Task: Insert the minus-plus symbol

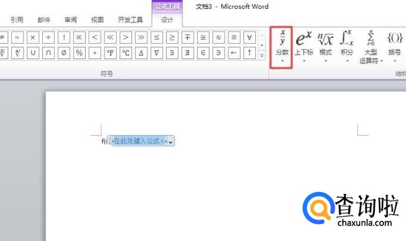Action: tap(188, 37)
